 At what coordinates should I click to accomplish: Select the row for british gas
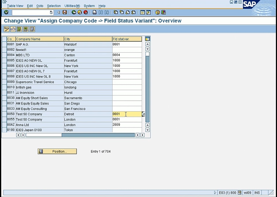[x=4, y=87]
